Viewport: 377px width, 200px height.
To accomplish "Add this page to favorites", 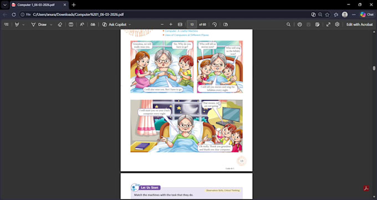I will (327, 14).
